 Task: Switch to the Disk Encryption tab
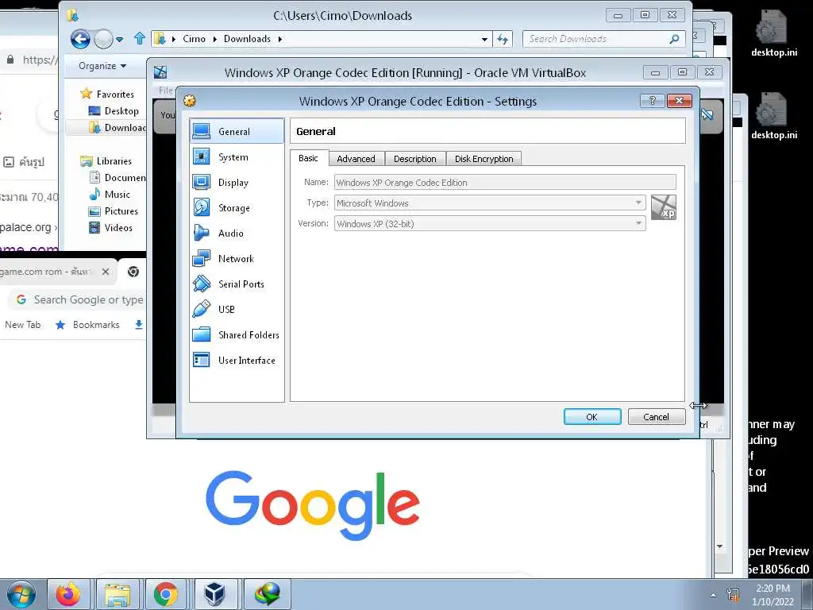484,159
